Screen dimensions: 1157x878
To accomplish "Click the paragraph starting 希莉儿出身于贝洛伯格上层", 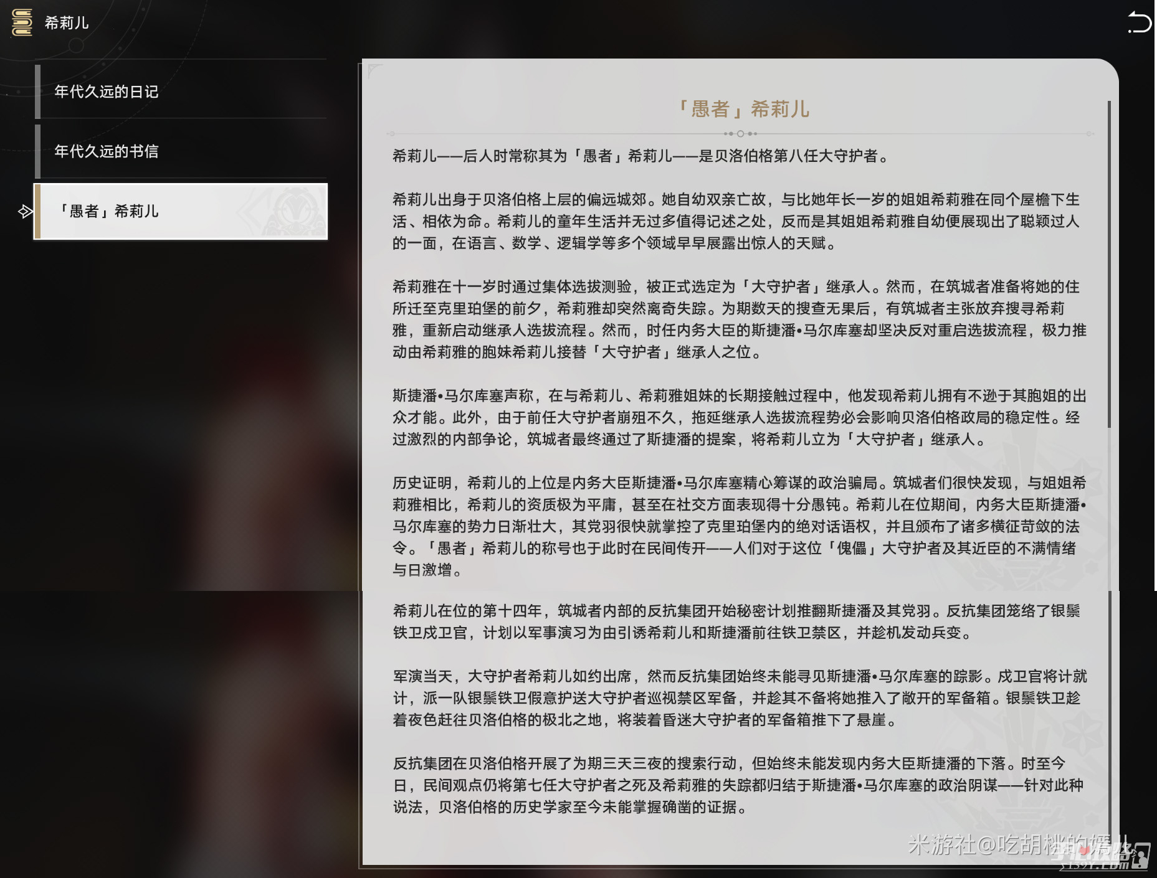I will [736, 221].
